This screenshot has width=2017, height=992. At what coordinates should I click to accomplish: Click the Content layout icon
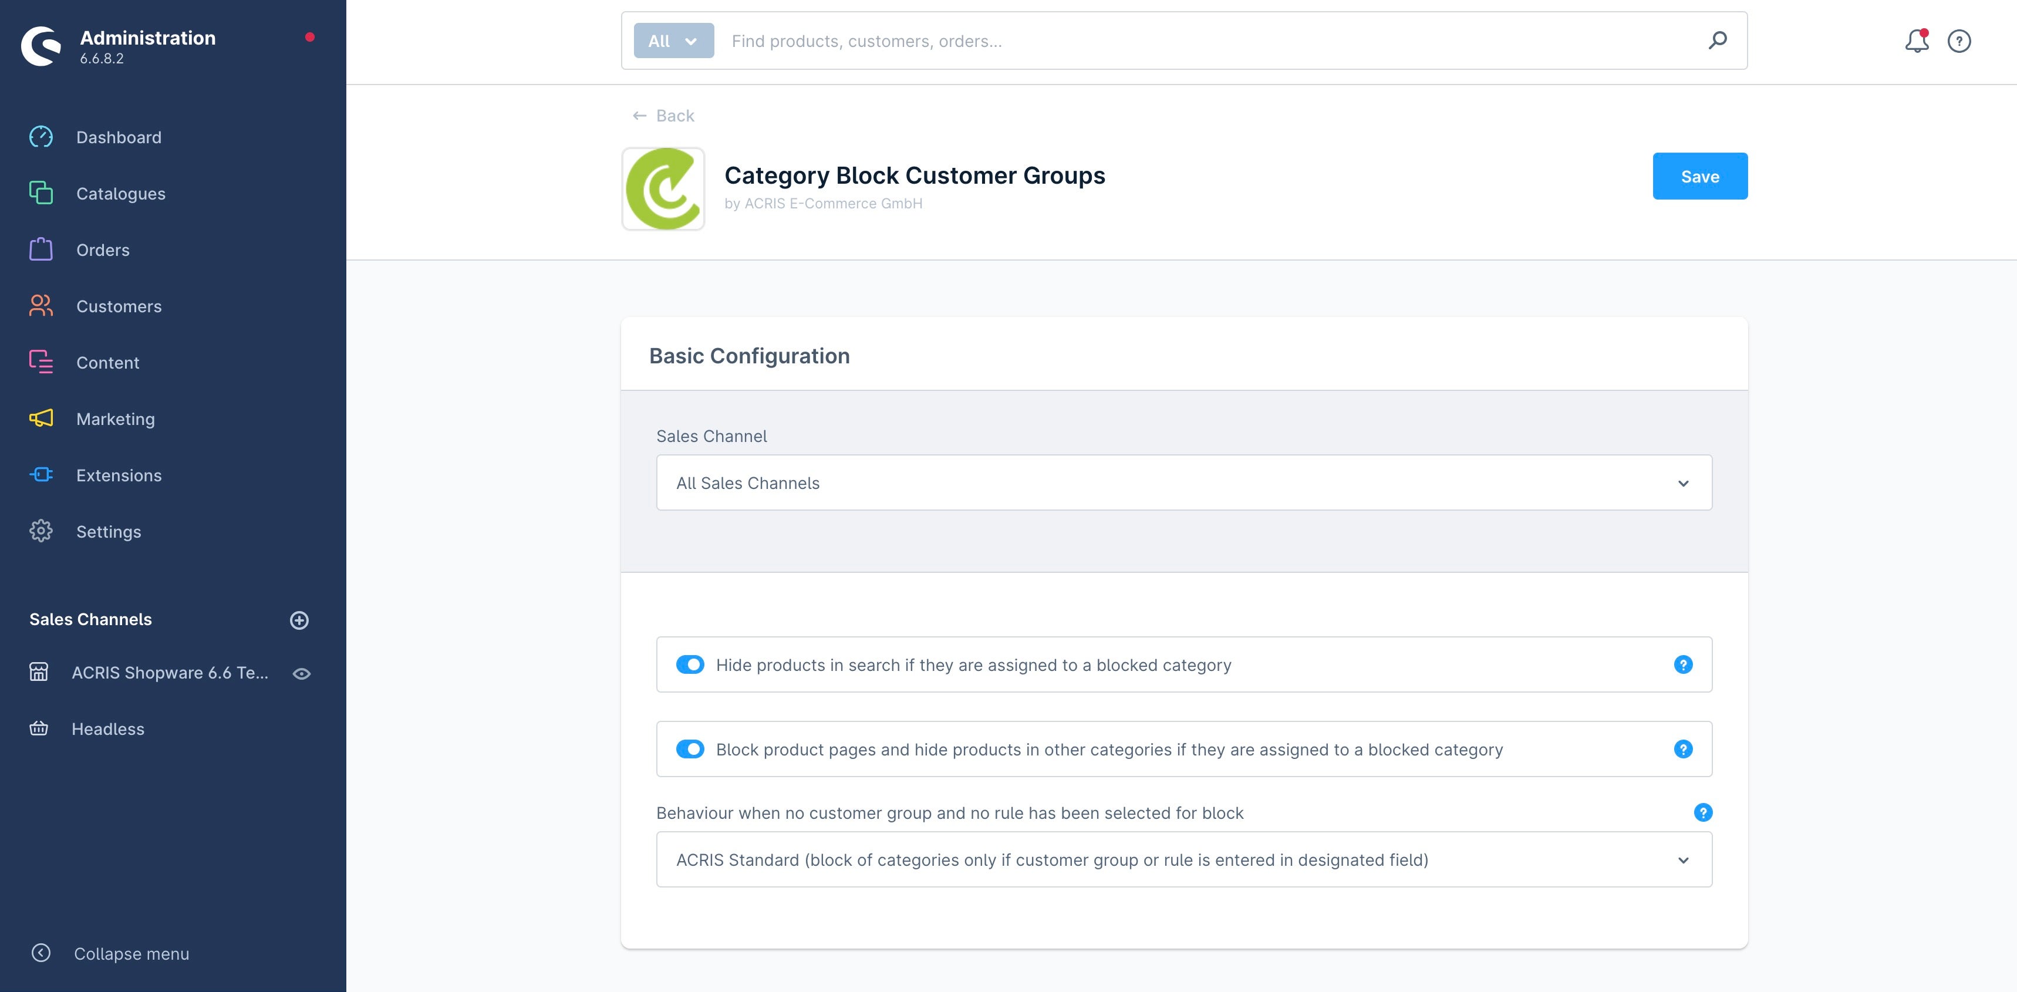41,362
